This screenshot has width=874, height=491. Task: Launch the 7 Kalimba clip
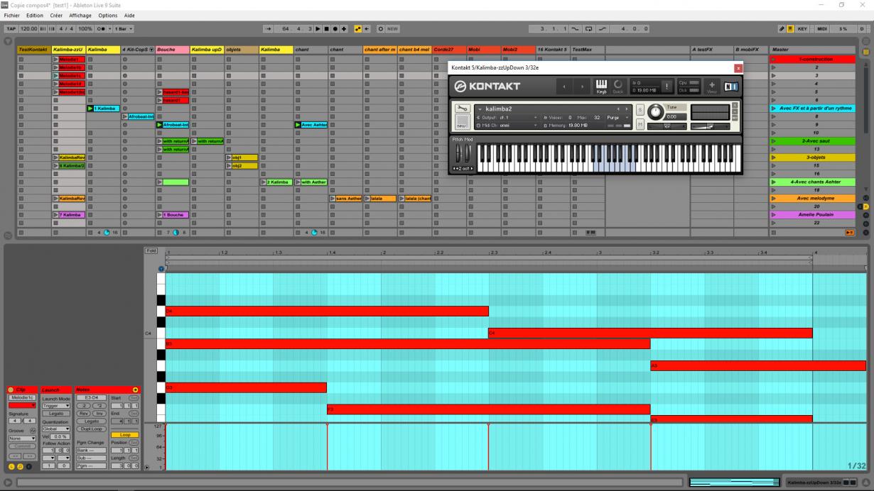point(56,214)
